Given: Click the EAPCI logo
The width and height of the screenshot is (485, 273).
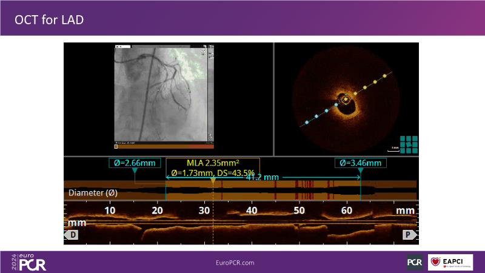Looking at the screenshot, I should 451,262.
